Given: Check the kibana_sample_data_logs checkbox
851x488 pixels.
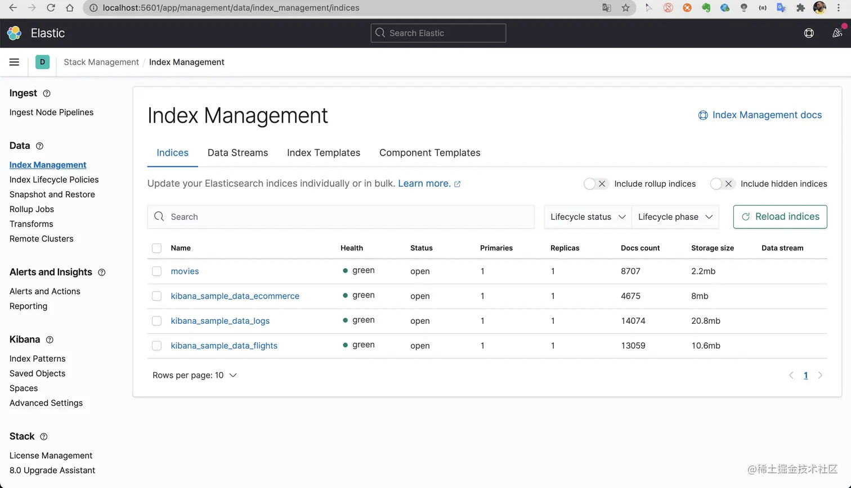Looking at the screenshot, I should tap(157, 321).
